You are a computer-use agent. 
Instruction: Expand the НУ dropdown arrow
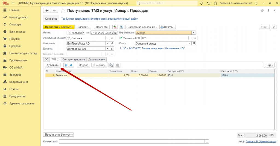191,38
